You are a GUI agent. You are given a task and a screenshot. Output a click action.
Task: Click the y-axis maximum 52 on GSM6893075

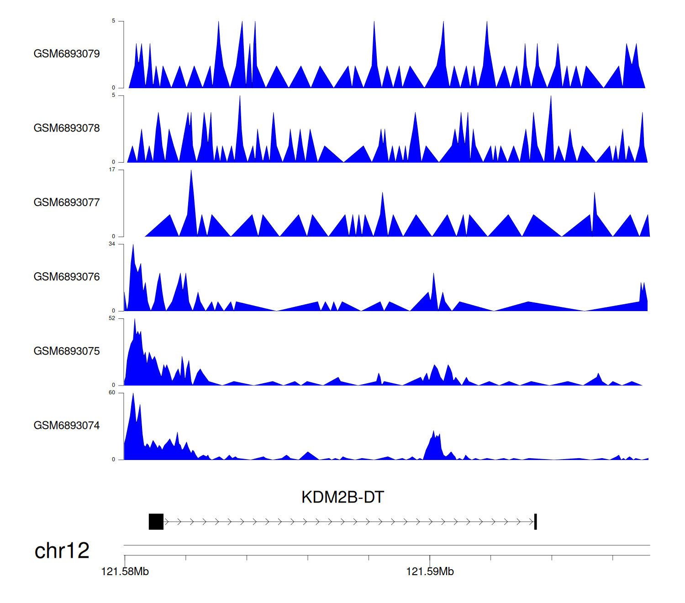click(112, 318)
